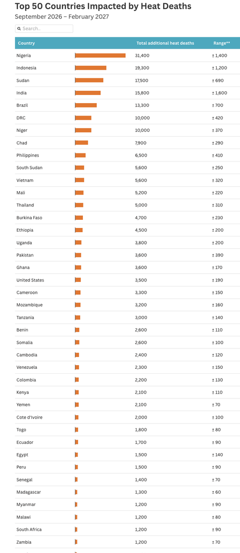Select Niger's value of 10,000

tap(142, 130)
